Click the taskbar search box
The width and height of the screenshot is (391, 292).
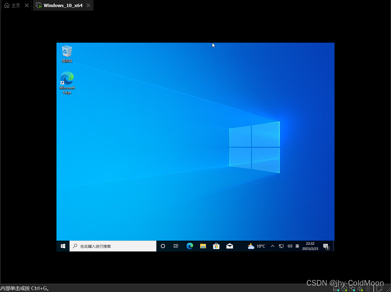pyautogui.click(x=113, y=246)
